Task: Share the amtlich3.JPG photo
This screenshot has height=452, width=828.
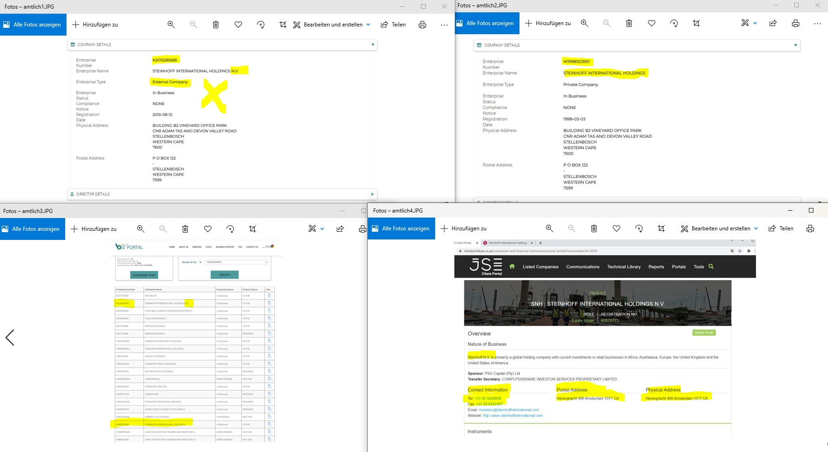Action: pyautogui.click(x=340, y=229)
